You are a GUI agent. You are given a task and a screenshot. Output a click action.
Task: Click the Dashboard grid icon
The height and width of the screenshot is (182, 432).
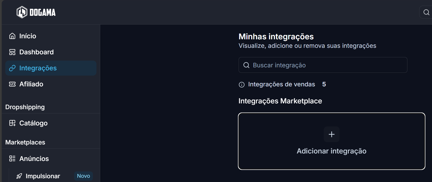[12, 52]
